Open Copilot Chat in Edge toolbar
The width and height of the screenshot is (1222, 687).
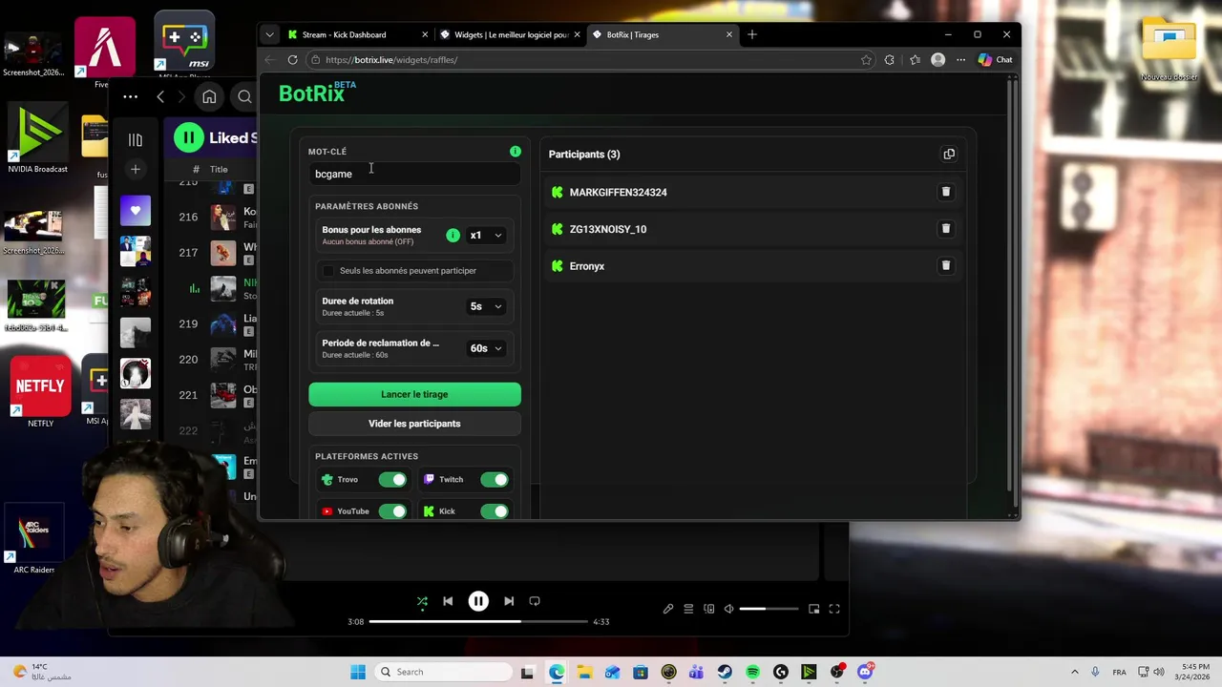click(995, 59)
